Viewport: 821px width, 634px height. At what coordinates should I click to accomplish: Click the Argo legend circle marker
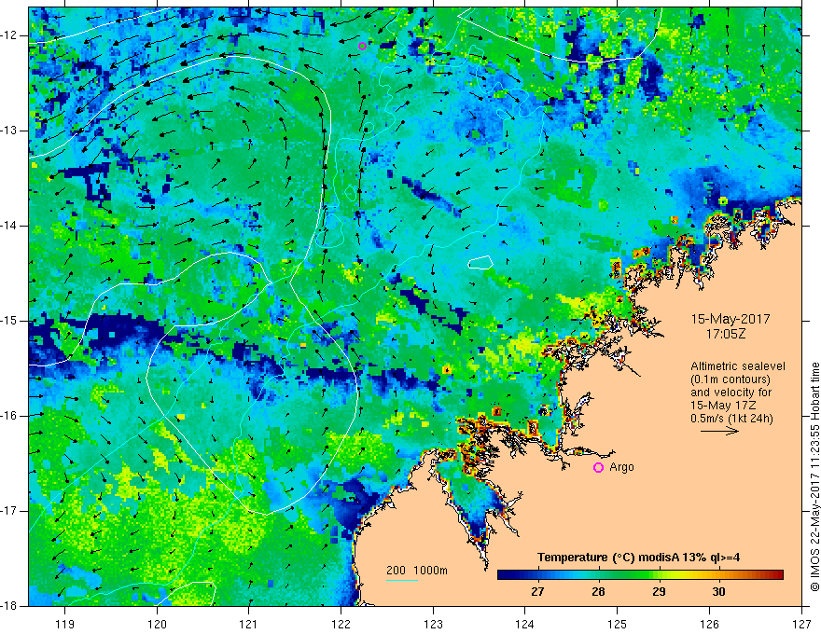click(x=598, y=468)
